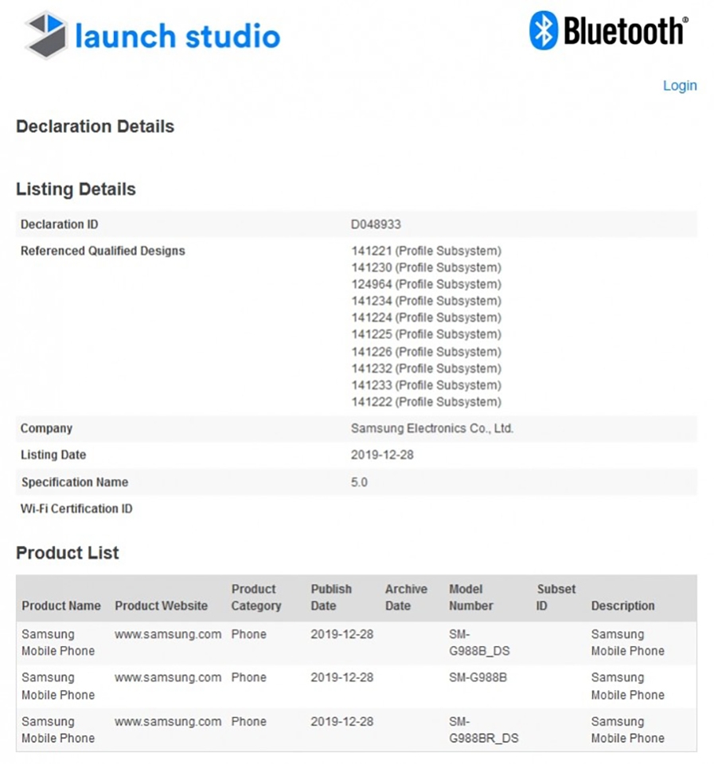
Task: Click the Publish Date column header
Action: pyautogui.click(x=331, y=598)
